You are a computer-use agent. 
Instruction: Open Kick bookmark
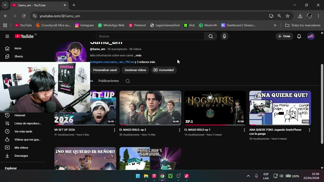(x=189, y=25)
